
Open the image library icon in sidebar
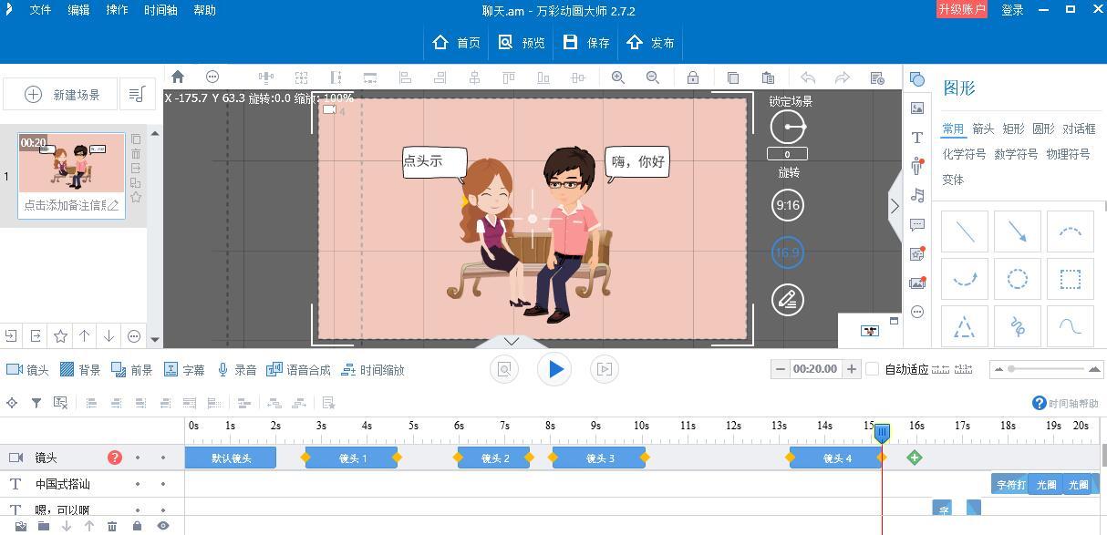(x=917, y=108)
